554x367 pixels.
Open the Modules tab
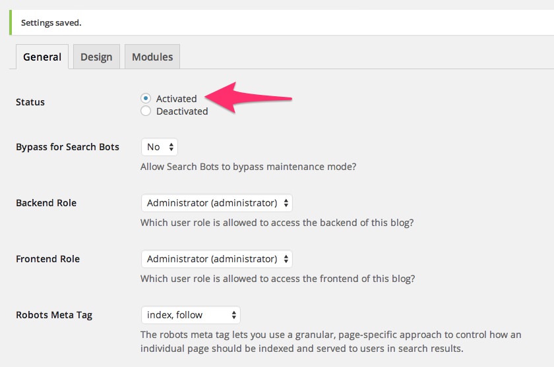152,57
